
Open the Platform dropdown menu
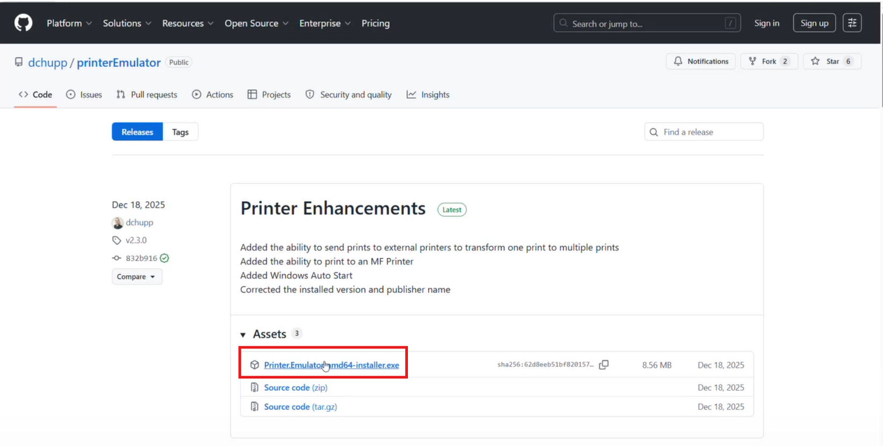coord(69,23)
